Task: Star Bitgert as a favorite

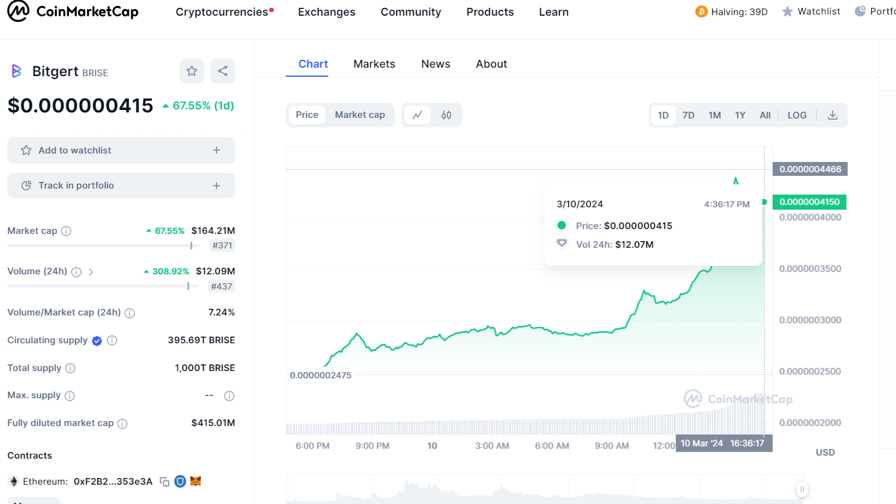Action: pos(192,71)
